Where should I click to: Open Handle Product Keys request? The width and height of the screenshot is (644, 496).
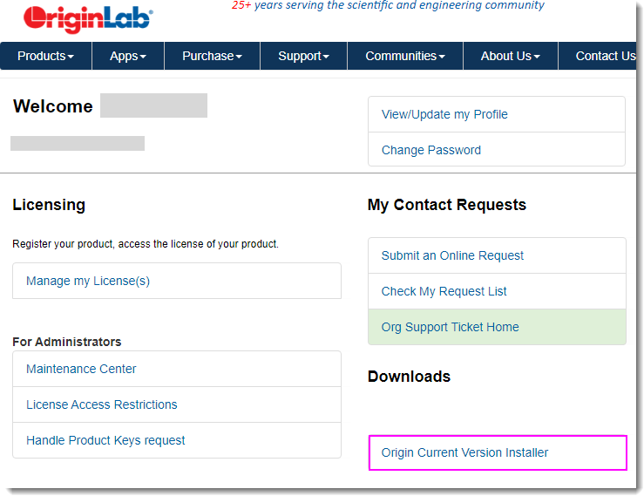(177, 440)
